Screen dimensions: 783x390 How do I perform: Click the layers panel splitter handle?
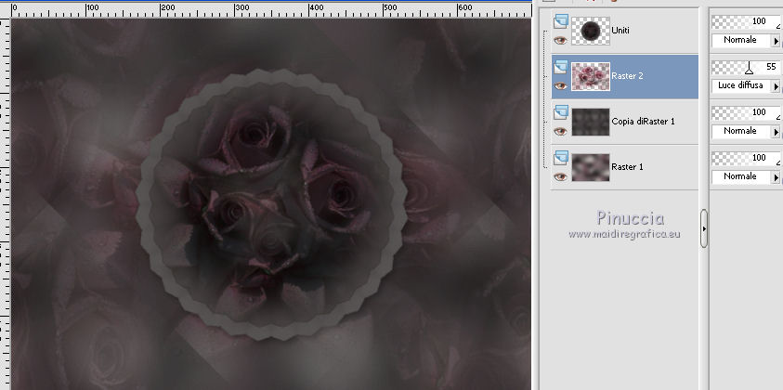point(704,228)
